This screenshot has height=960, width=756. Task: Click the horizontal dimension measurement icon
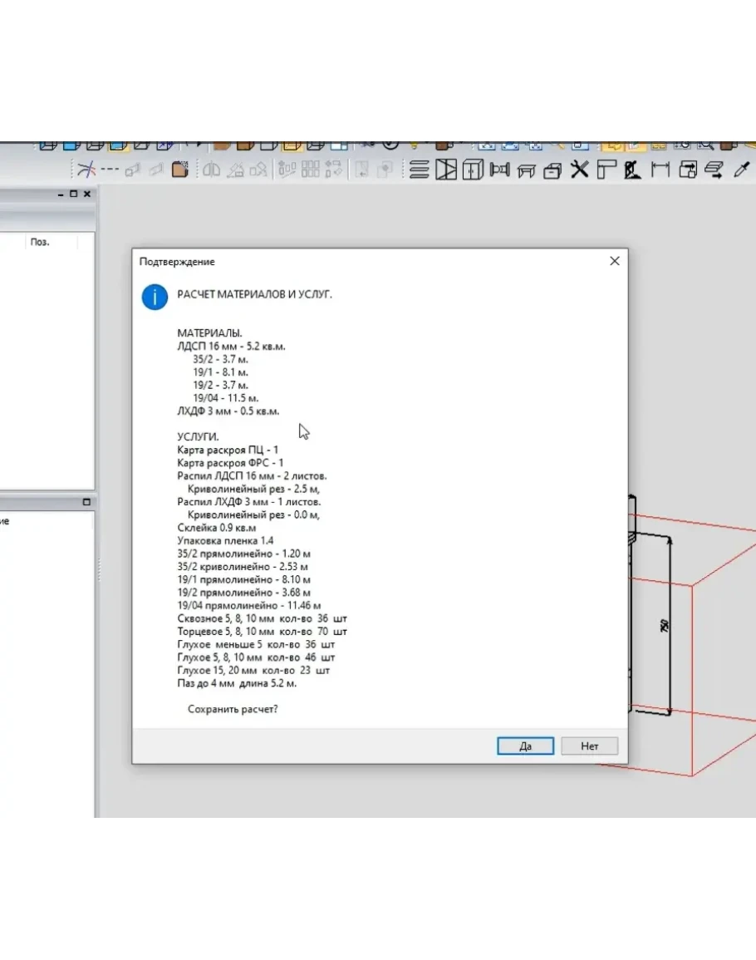tap(660, 170)
